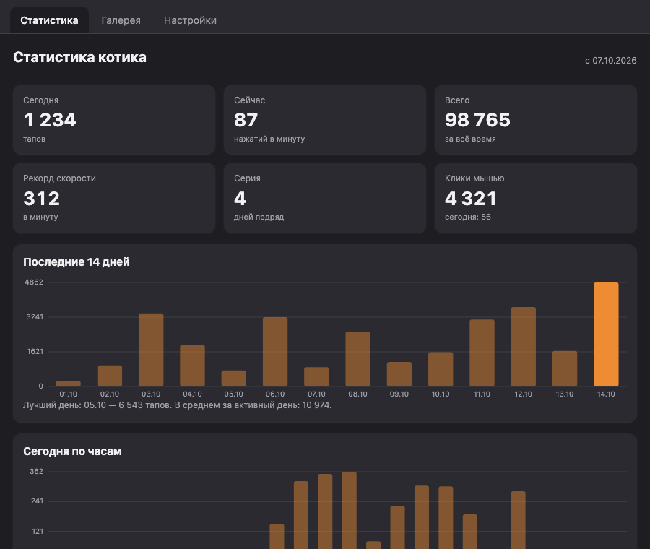Image resolution: width=650 pixels, height=549 pixels.
Task: Switch to the Настройки tab
Action: (190, 20)
